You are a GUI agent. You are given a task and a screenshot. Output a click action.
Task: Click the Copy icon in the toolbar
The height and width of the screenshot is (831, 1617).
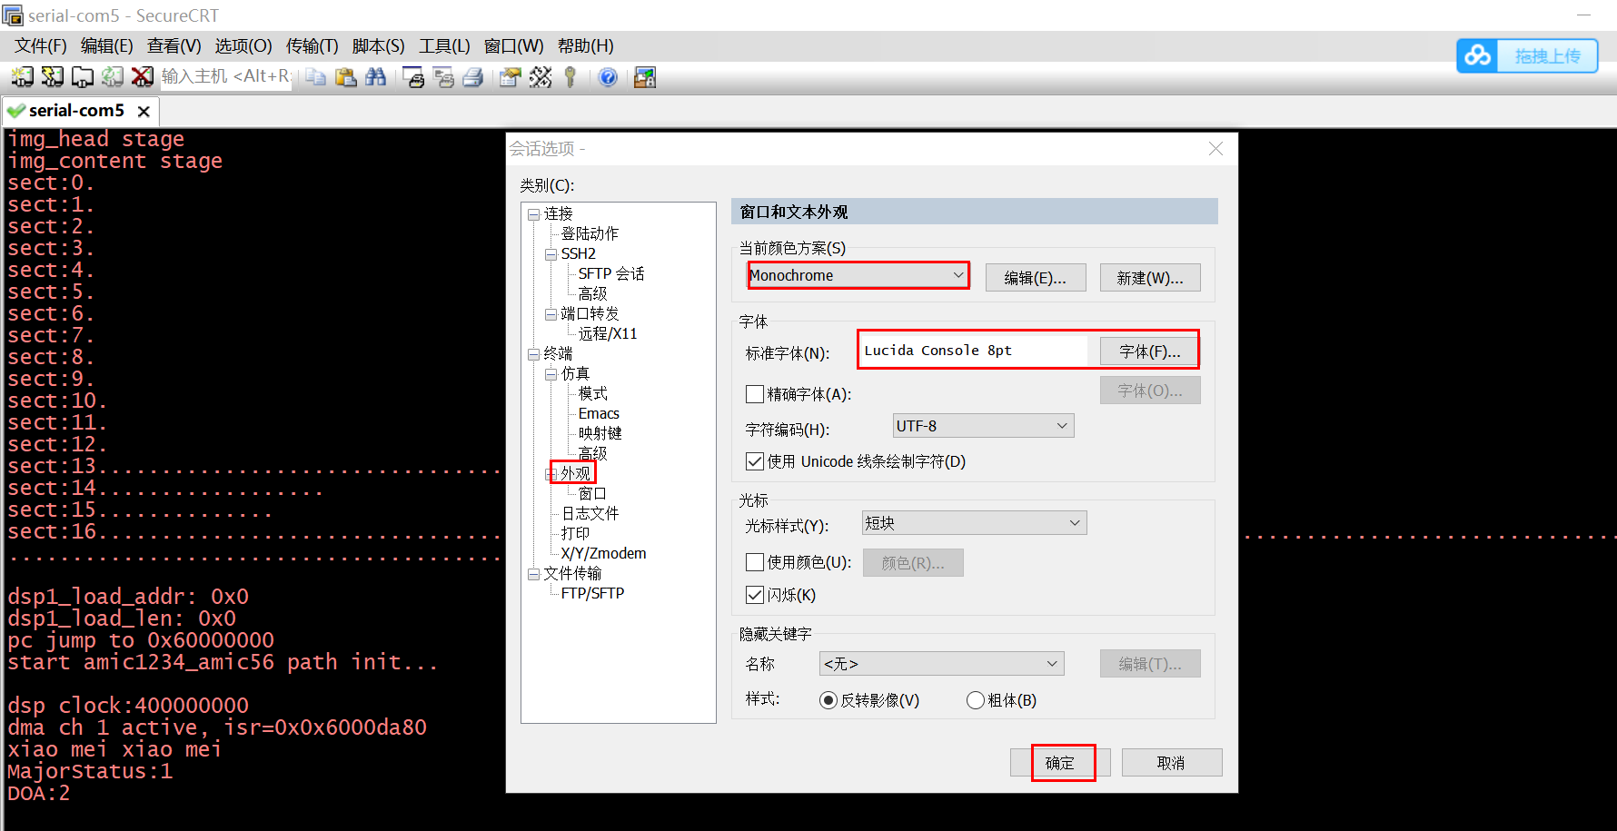coord(315,77)
